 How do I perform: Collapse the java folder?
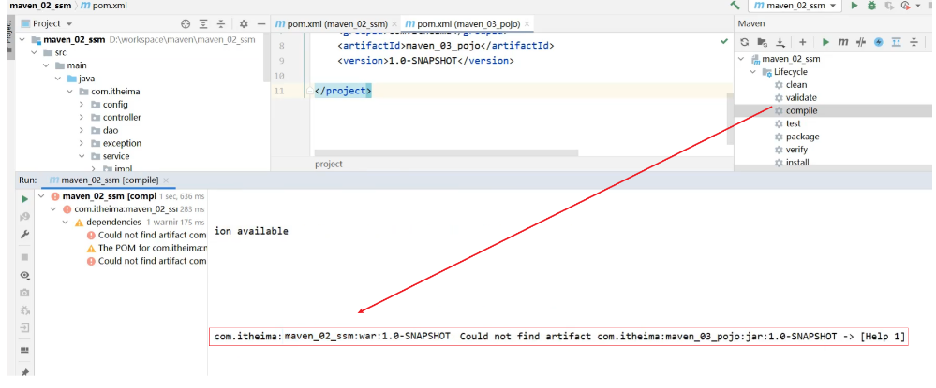coord(58,79)
